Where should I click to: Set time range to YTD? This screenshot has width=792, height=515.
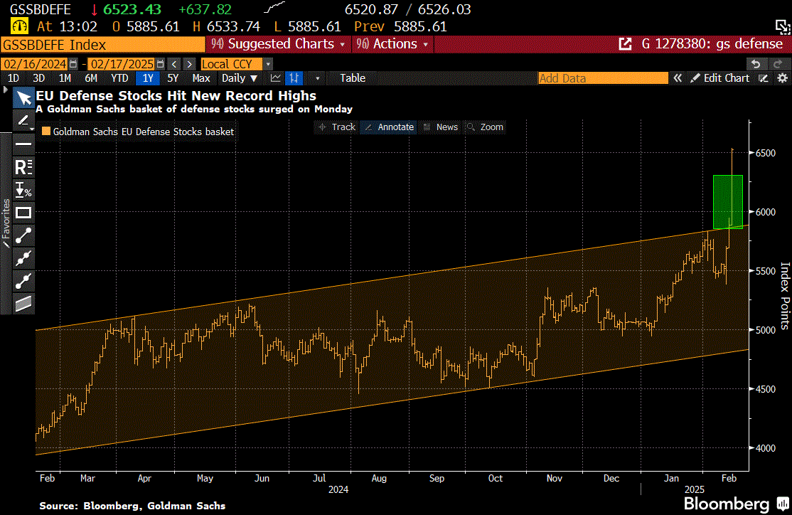(119, 78)
